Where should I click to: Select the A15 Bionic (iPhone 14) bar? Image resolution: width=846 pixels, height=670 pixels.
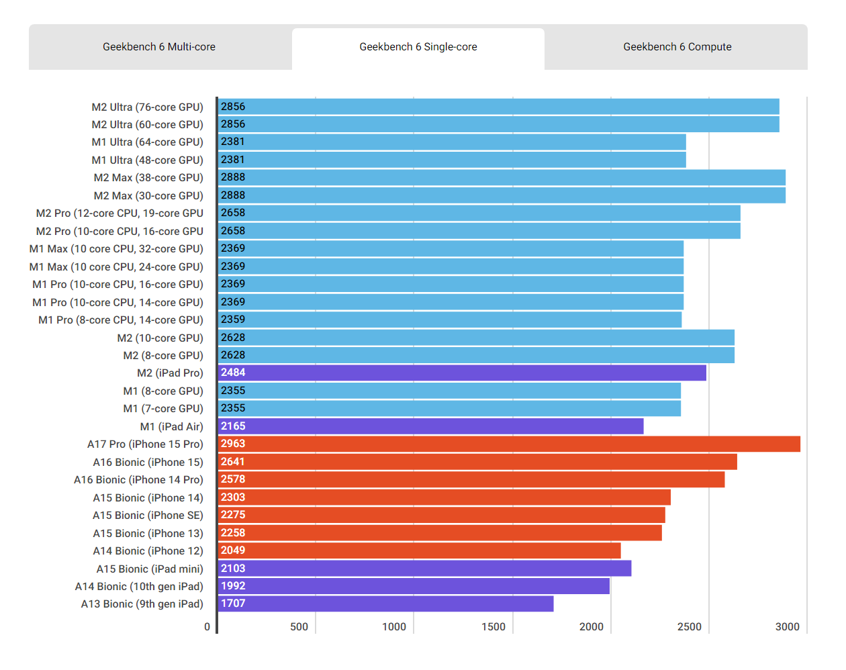pos(444,497)
